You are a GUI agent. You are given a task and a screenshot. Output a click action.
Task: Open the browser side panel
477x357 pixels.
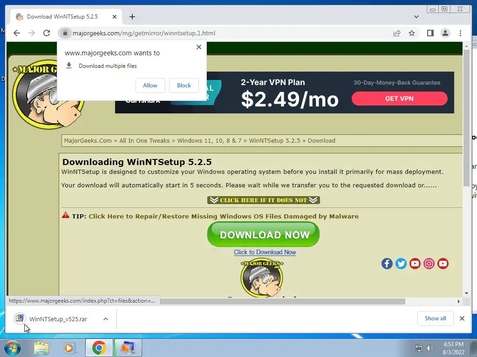[x=430, y=33]
